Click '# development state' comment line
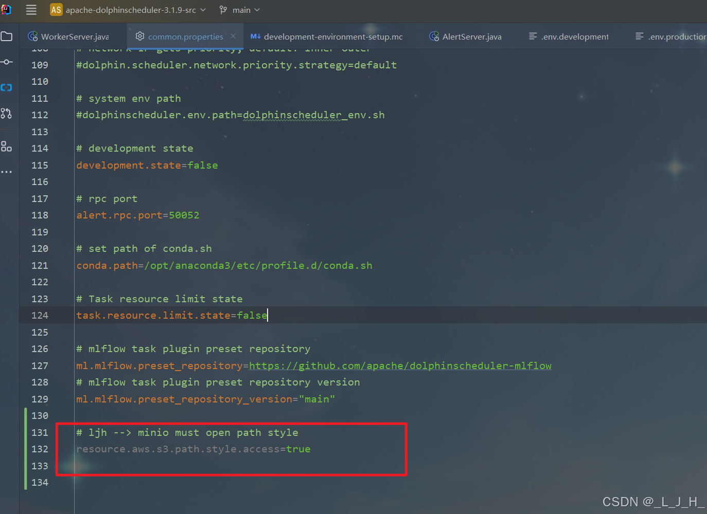707x514 pixels. point(135,149)
